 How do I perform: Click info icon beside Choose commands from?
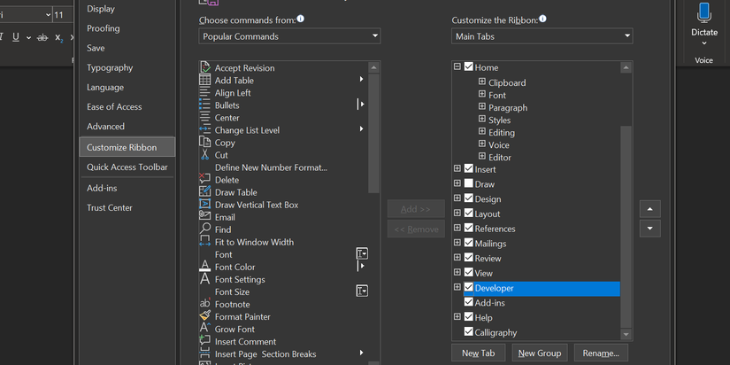301,19
